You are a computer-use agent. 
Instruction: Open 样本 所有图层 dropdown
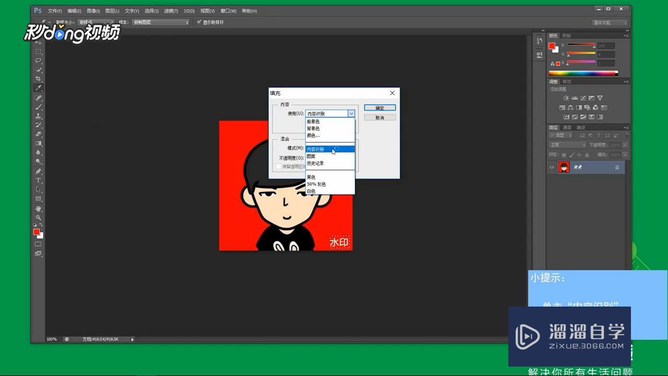click(161, 22)
